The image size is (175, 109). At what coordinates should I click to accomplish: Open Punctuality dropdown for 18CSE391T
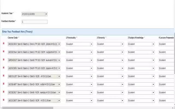pyautogui.click(x=79, y=92)
